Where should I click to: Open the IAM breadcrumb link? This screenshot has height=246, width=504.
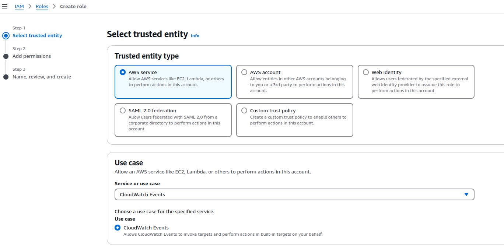[19, 6]
